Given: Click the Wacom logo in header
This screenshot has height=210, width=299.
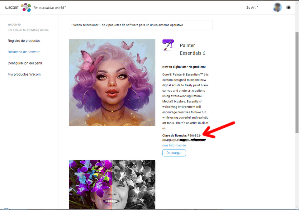Looking at the screenshot, I should (x=12, y=7).
